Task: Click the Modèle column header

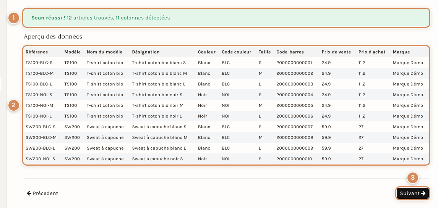Action: pos(72,52)
